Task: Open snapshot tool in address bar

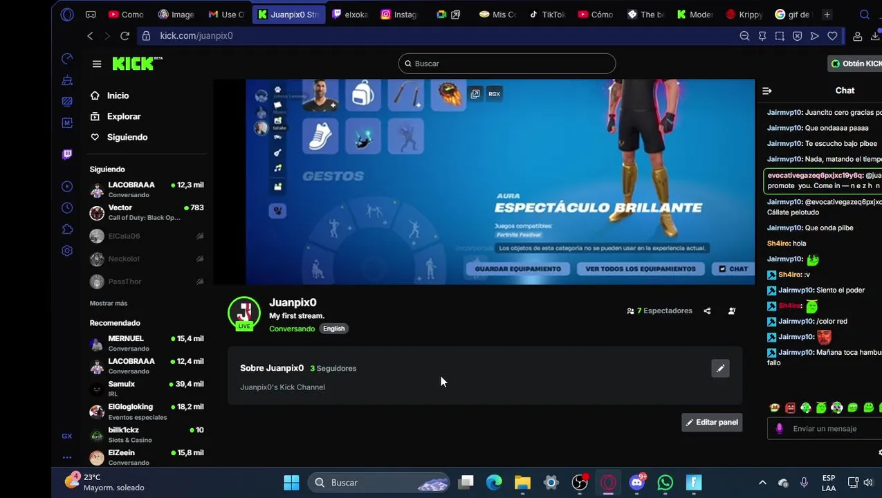Action: coord(780,36)
